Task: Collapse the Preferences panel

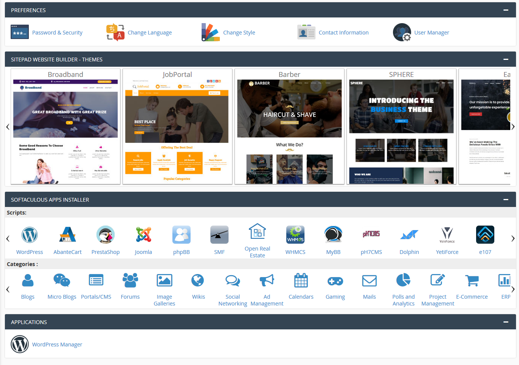Action: tap(506, 10)
